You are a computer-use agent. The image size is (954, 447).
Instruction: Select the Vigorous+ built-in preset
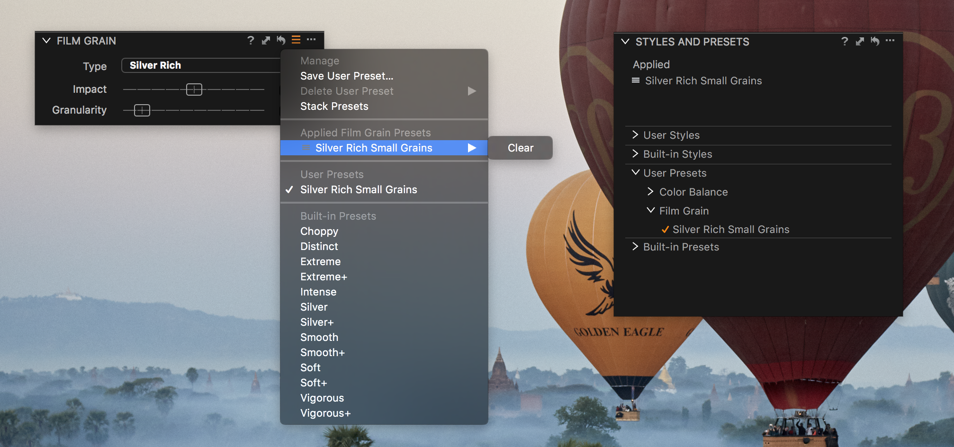(325, 413)
